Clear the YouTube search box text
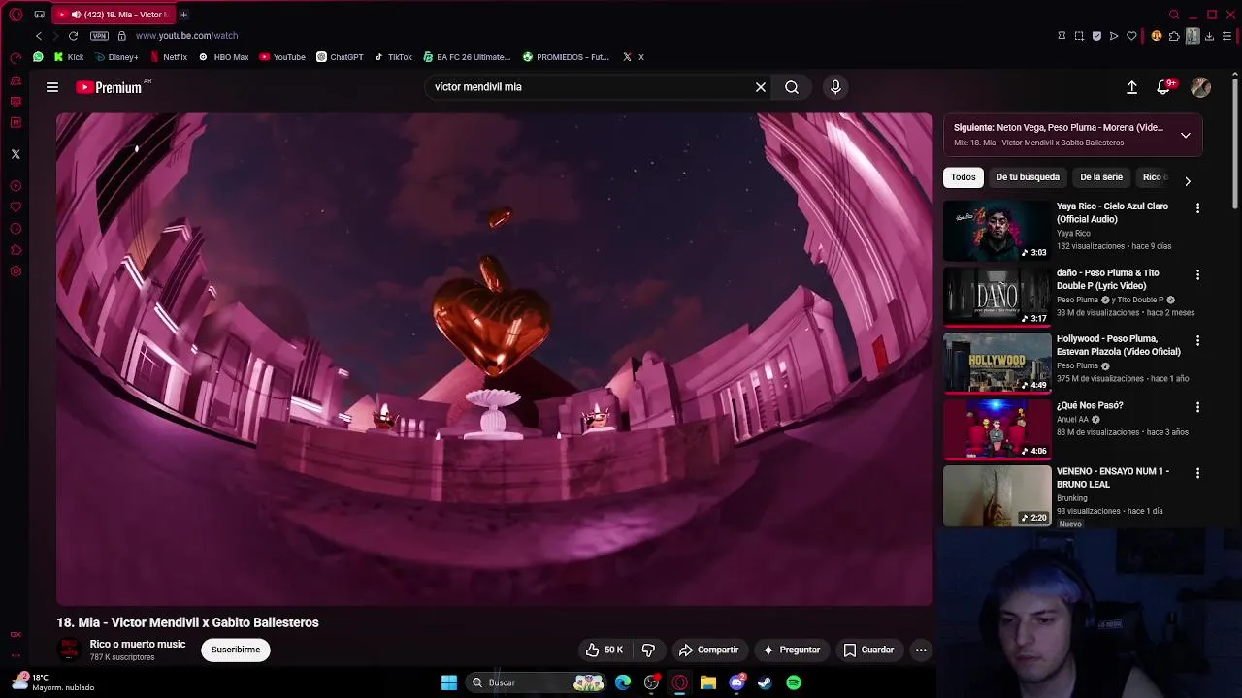This screenshot has width=1242, height=698. coord(761,87)
